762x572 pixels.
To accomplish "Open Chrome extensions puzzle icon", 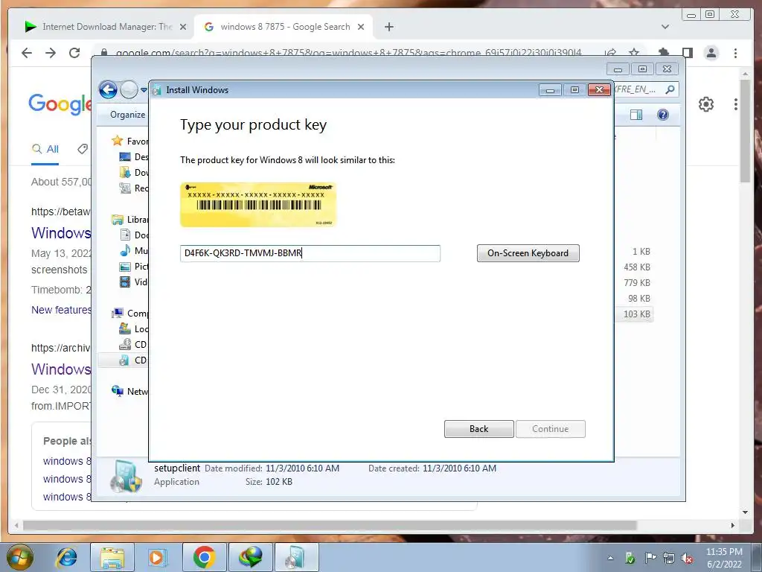I will click(663, 53).
